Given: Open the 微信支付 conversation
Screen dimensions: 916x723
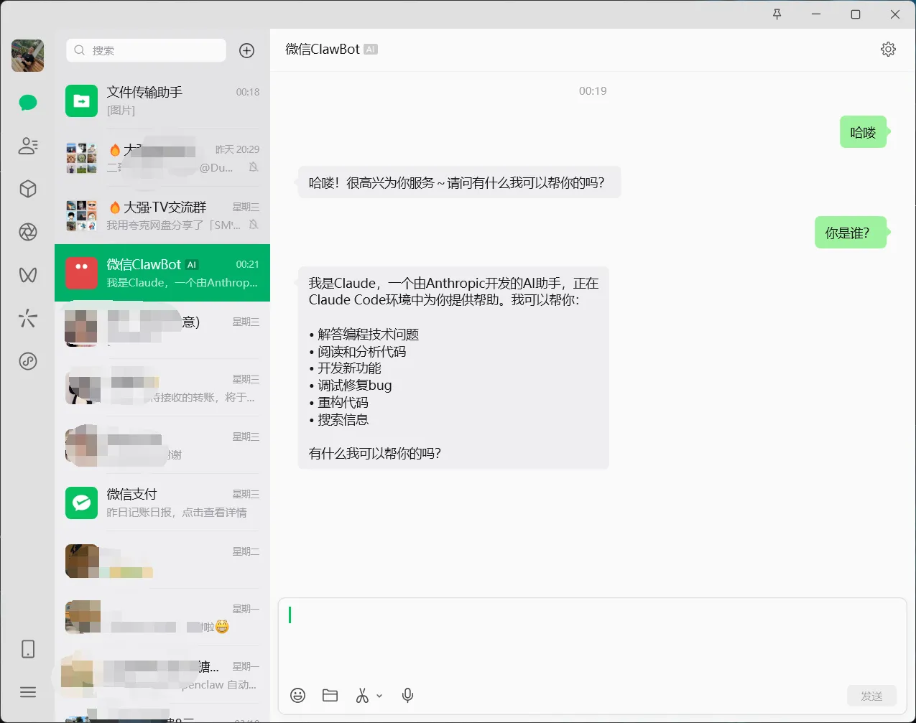Looking at the screenshot, I should (x=162, y=503).
